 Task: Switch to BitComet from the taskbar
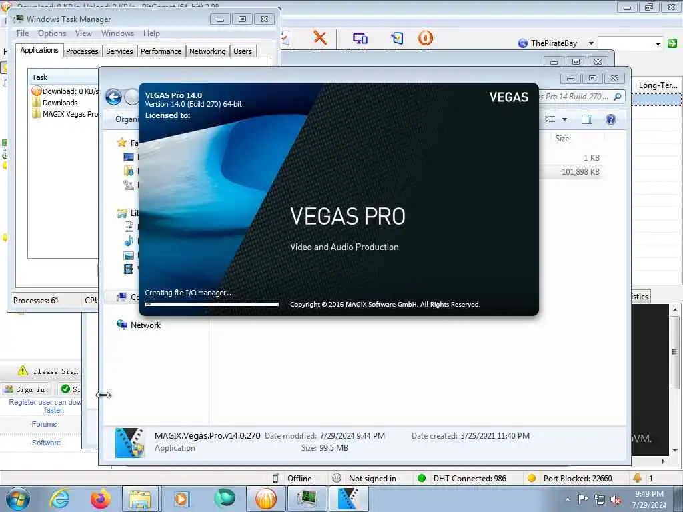265,499
